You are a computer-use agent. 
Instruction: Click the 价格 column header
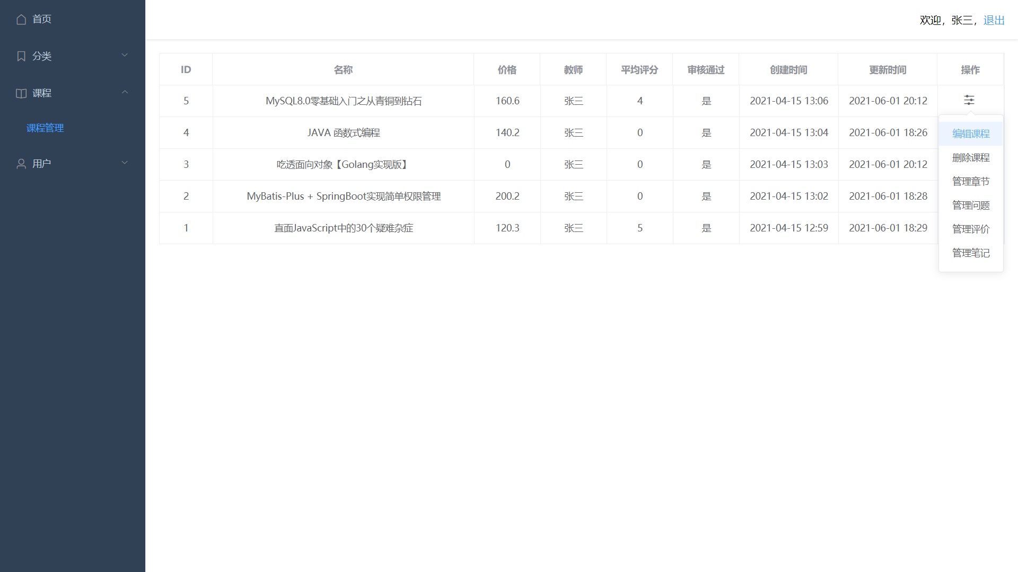pyautogui.click(x=506, y=70)
